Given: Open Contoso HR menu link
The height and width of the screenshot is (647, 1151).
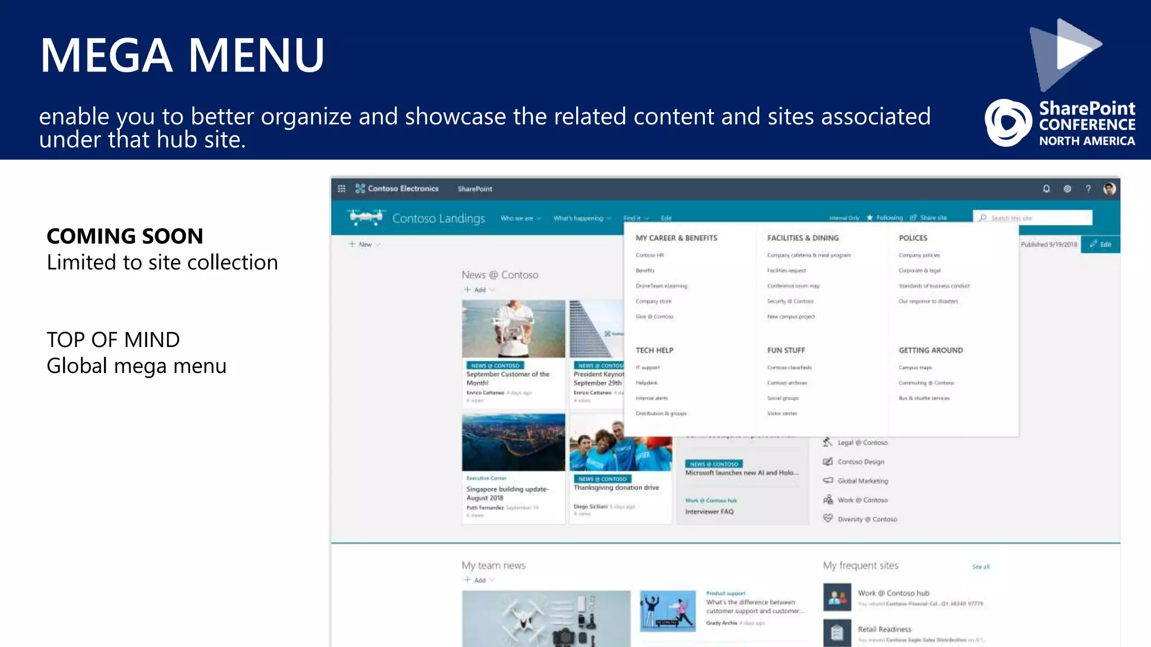Looking at the screenshot, I should (x=650, y=255).
